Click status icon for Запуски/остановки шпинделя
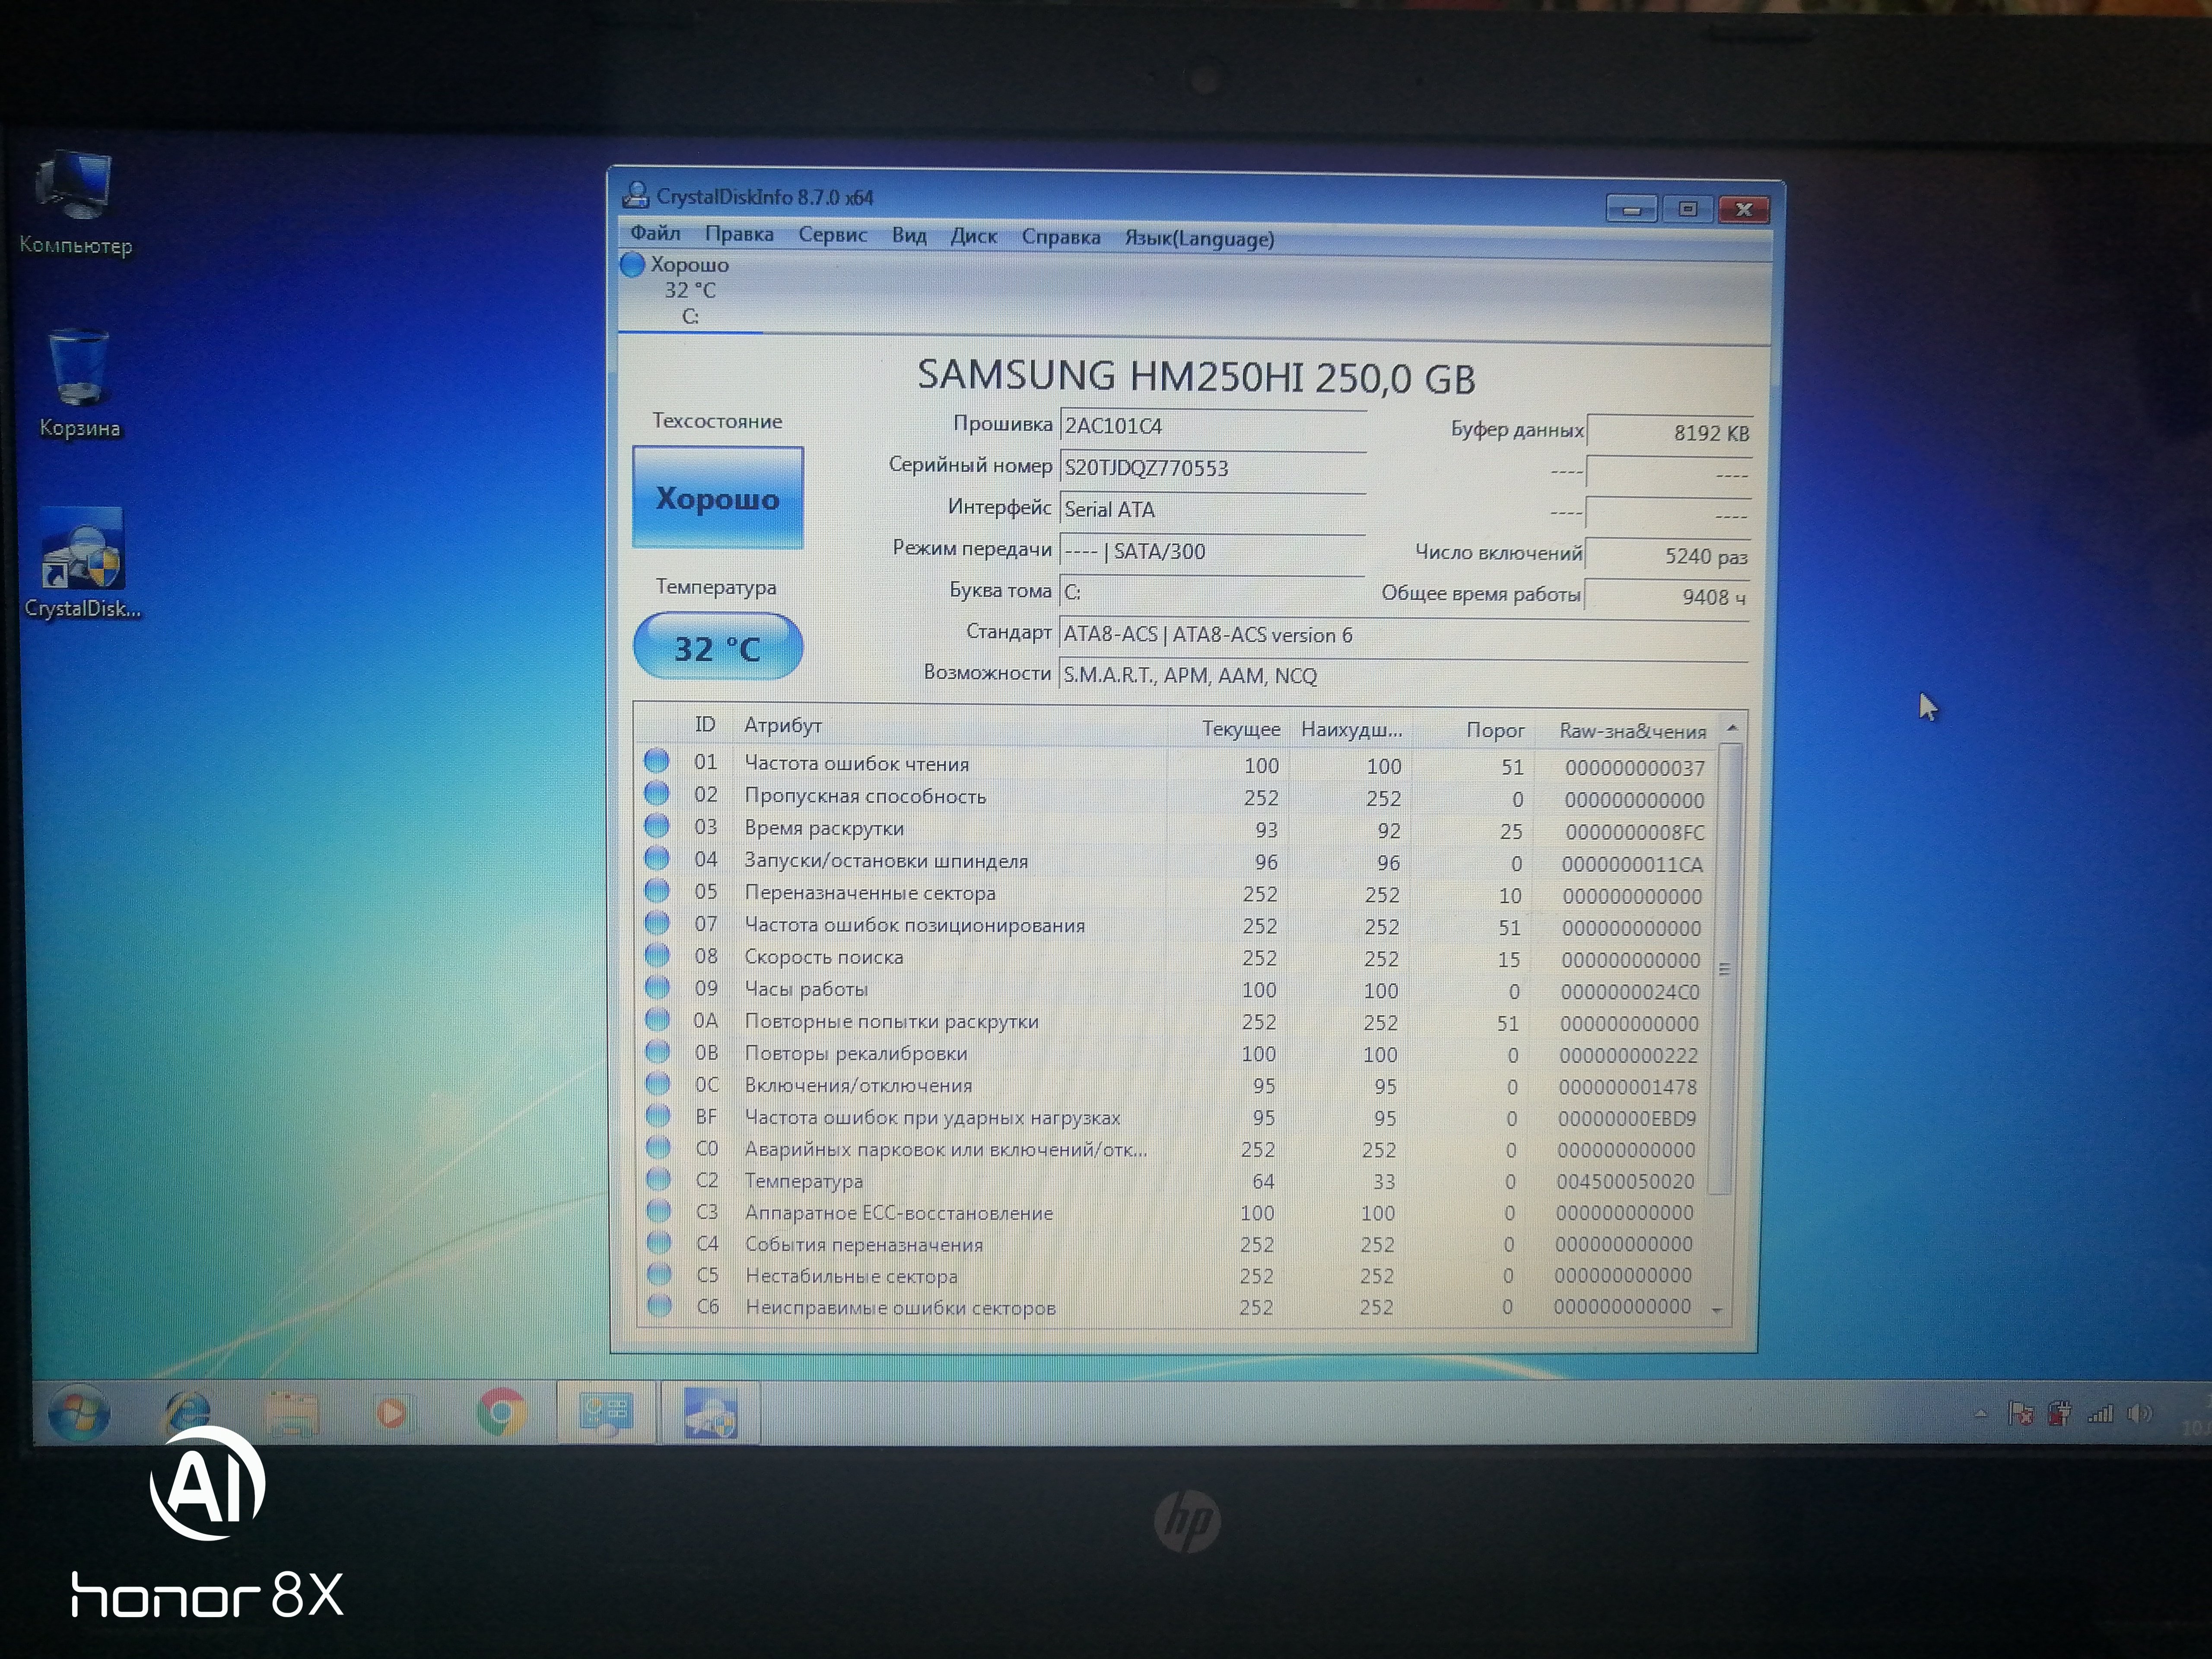Viewport: 2212px width, 1659px height. tap(656, 858)
